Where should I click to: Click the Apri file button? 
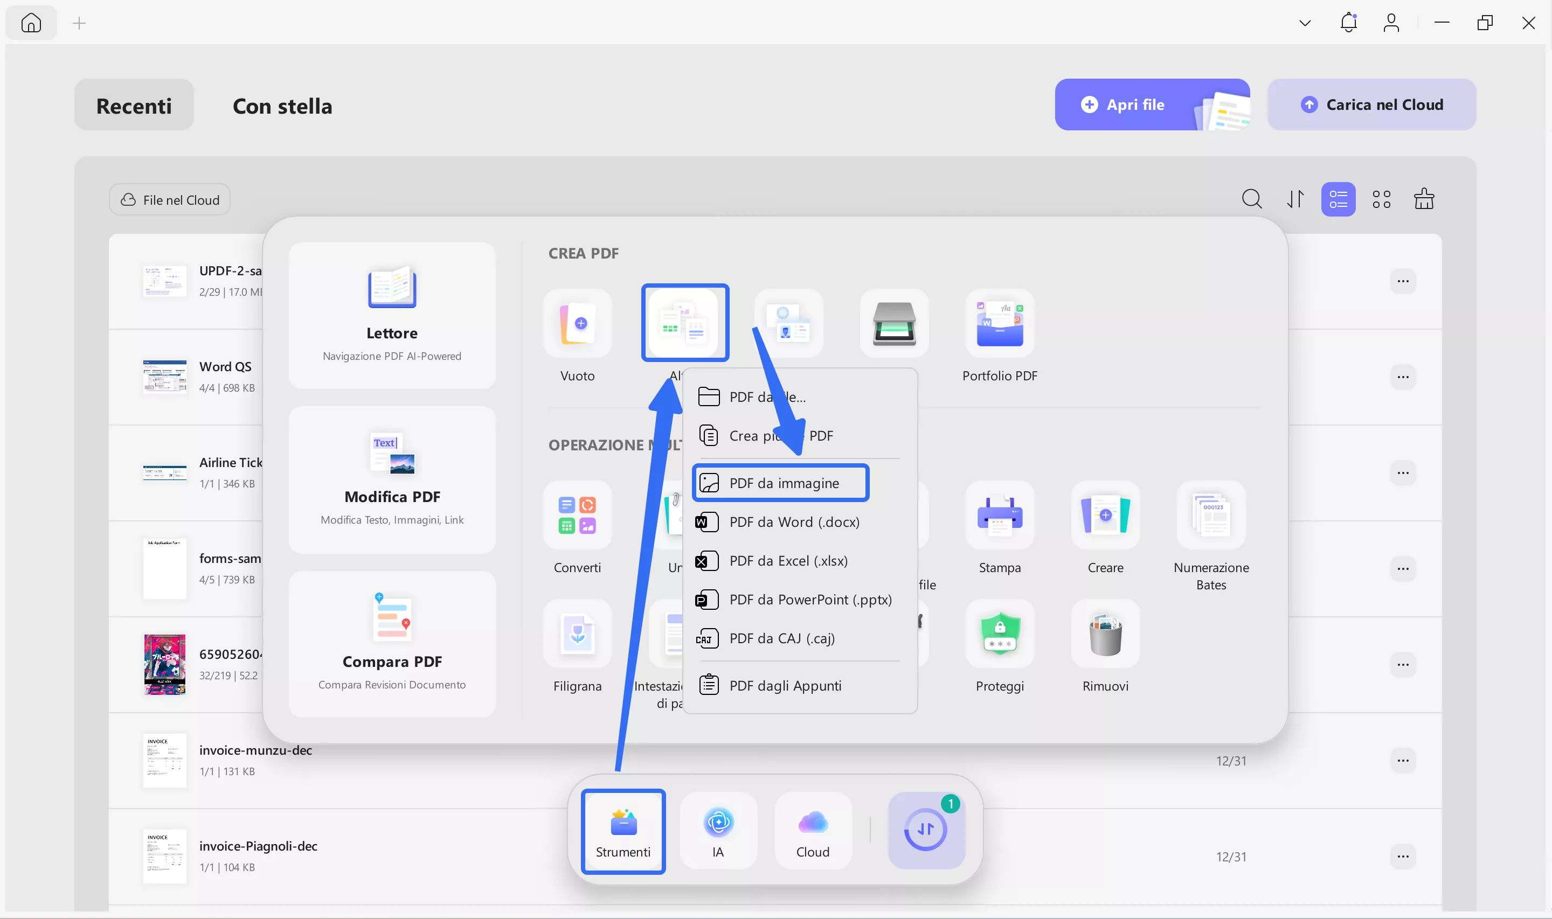point(1134,104)
